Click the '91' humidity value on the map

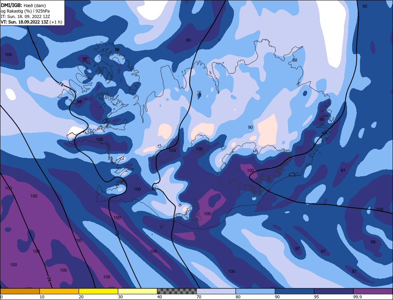click(199, 95)
